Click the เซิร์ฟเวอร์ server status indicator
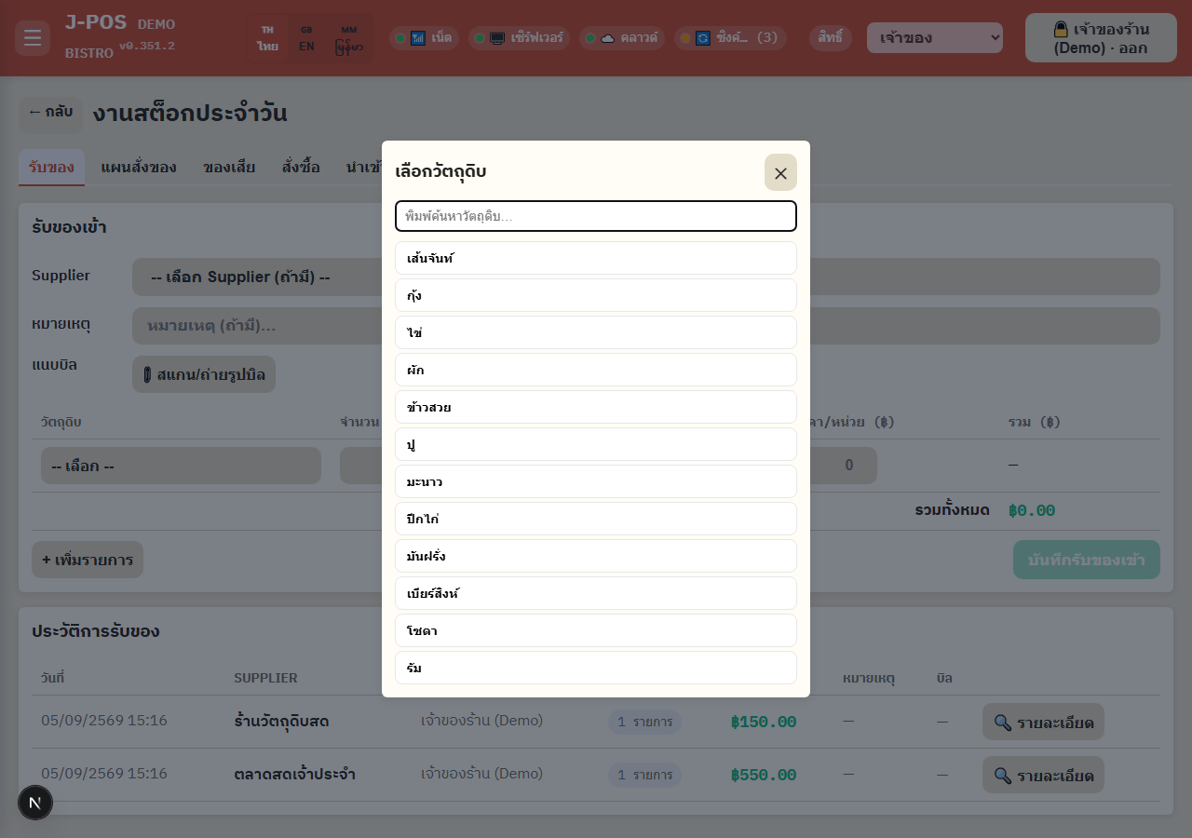The height and width of the screenshot is (838, 1192). point(520,38)
